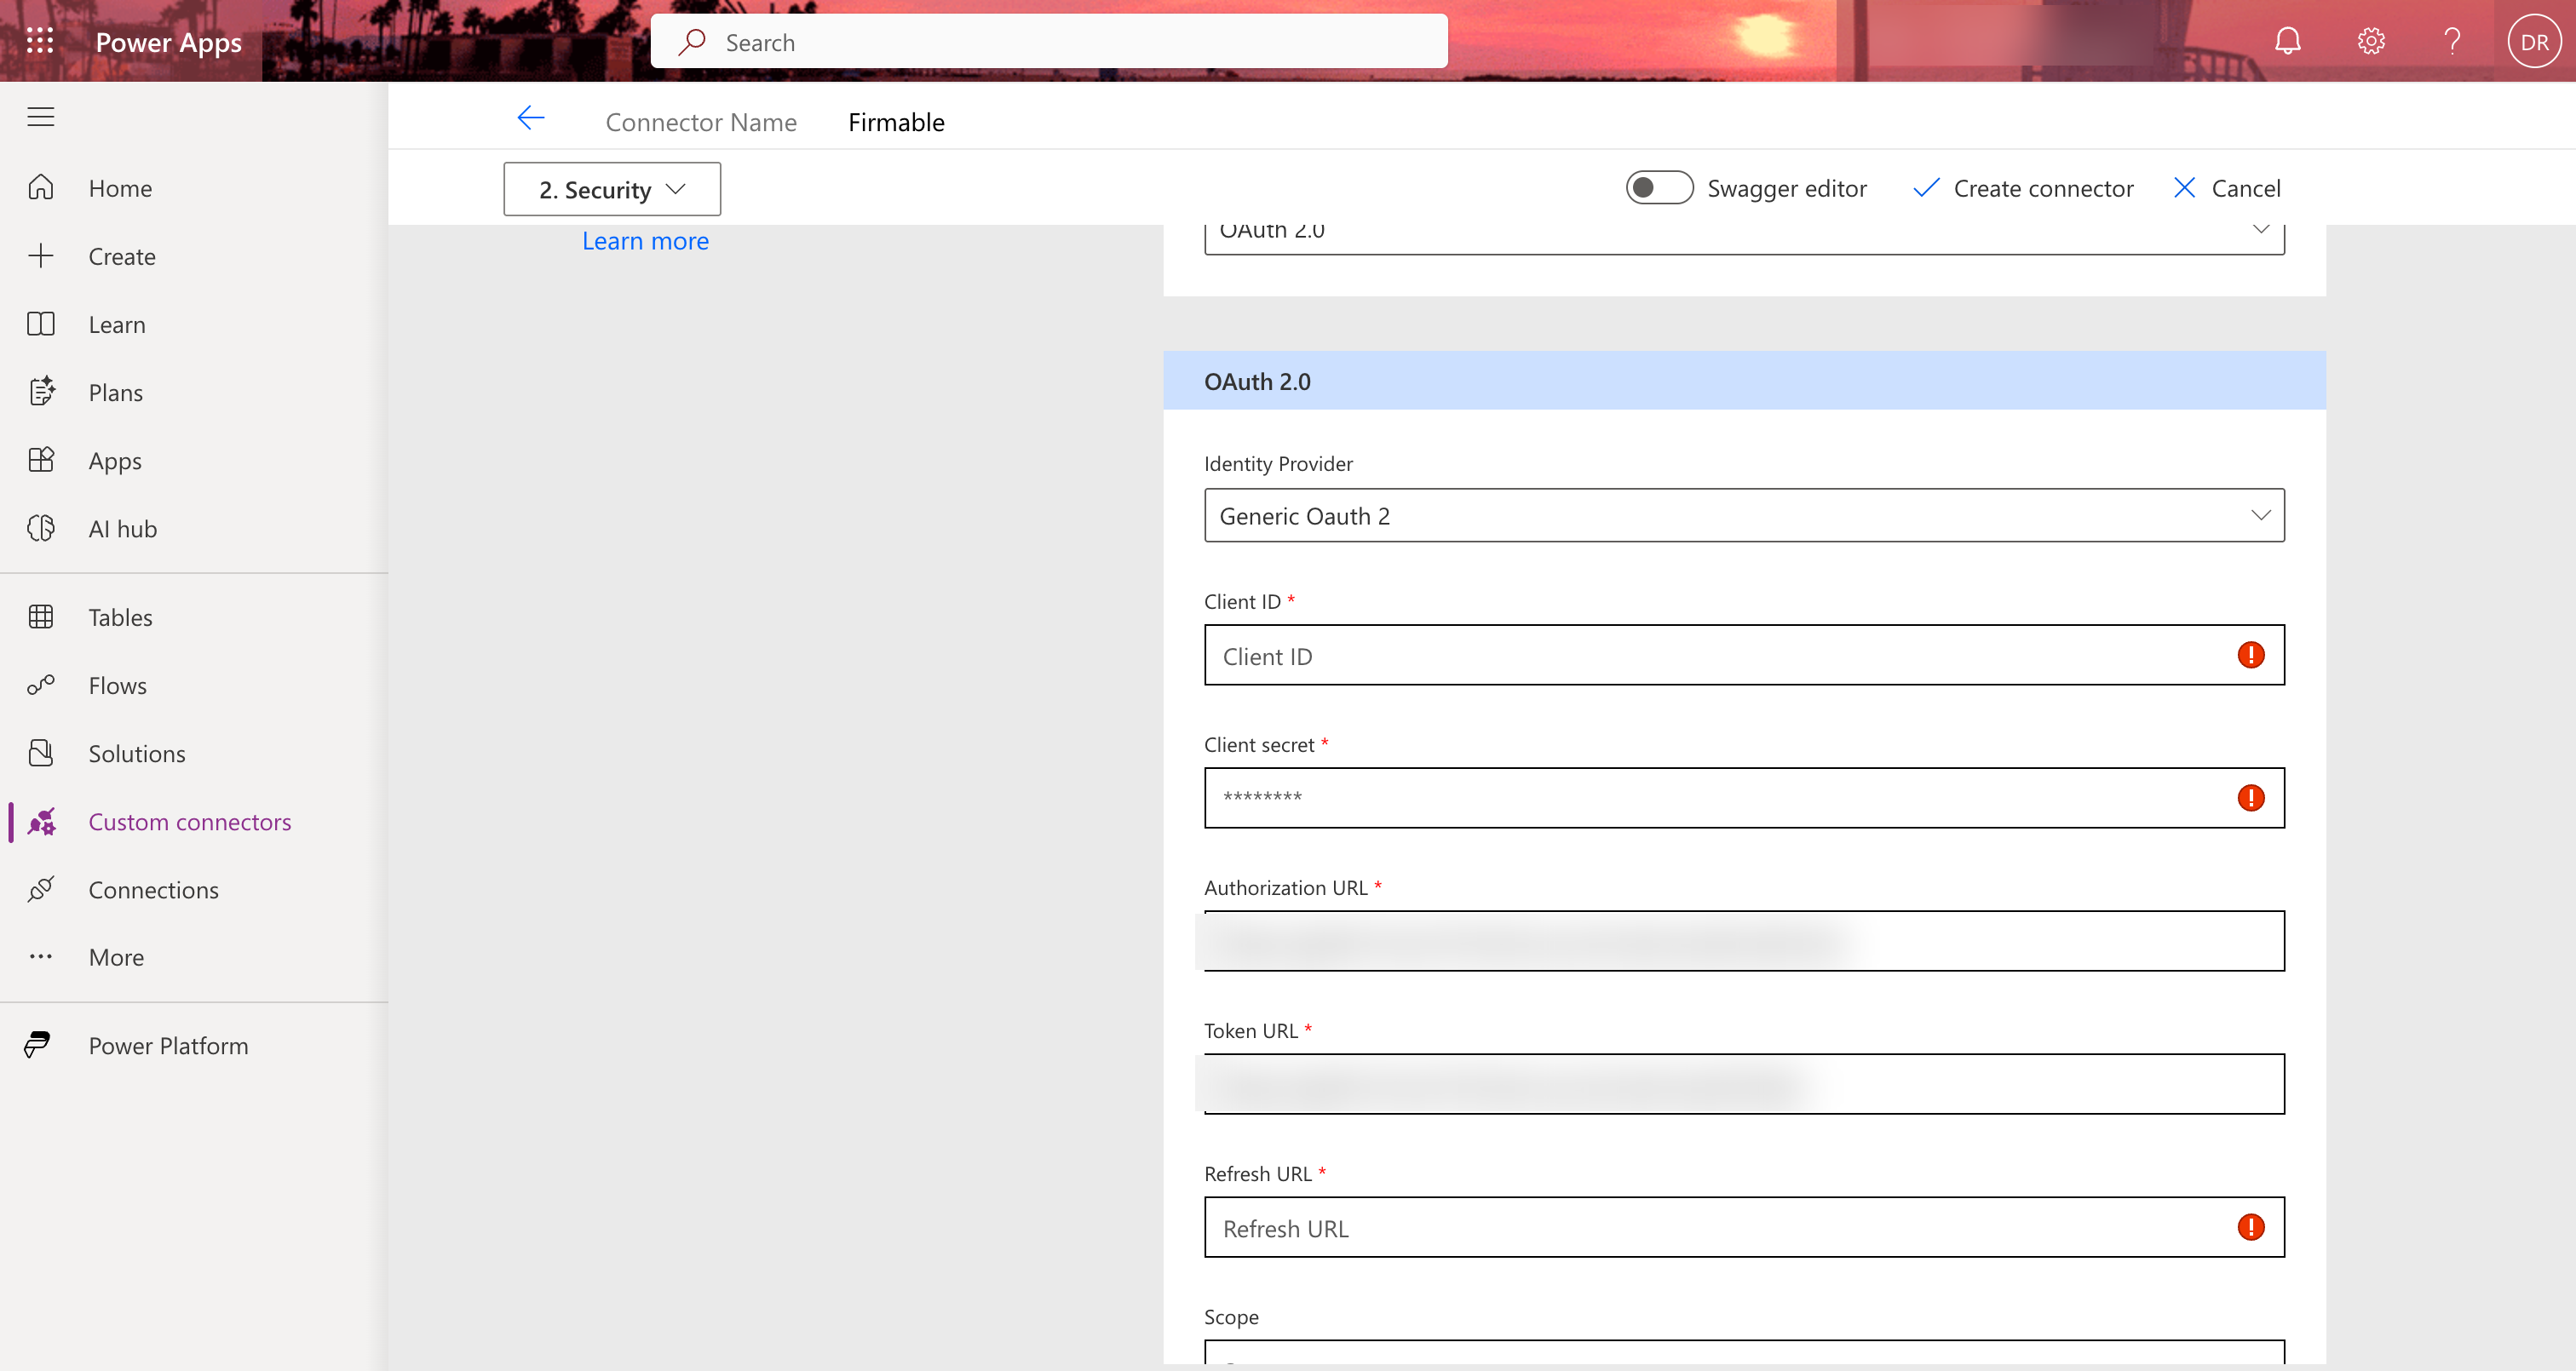
Task: Click Flows icon in sidebar
Action: 41,685
